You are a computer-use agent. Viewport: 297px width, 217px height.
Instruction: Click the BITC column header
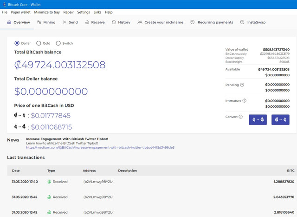click(291, 171)
